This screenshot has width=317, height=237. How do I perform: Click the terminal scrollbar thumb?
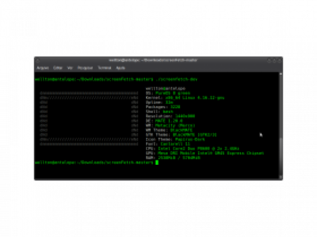(x=281, y=156)
